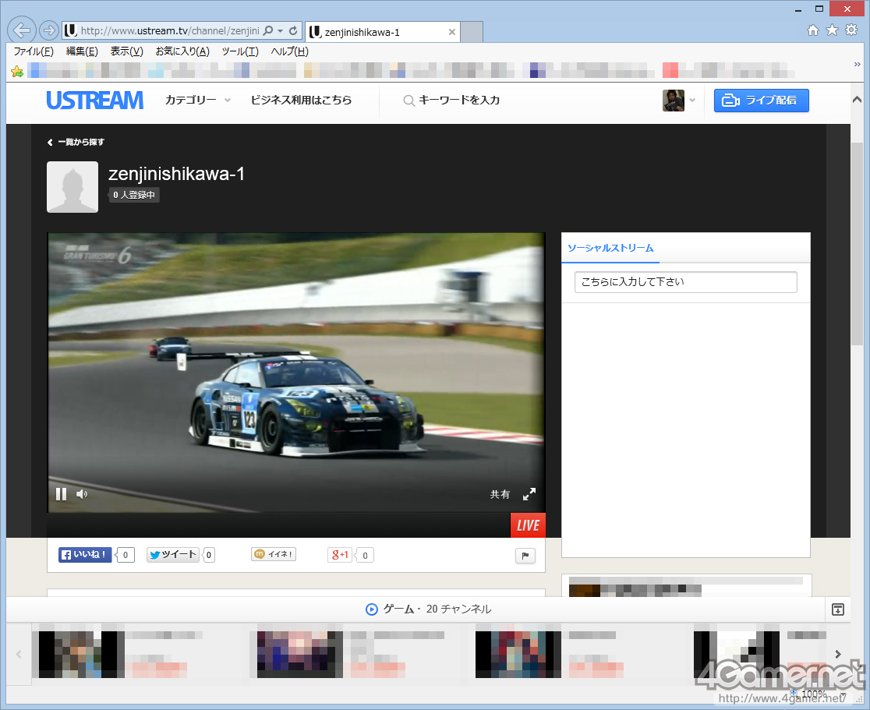Click the flag report icon
870x710 pixels.
click(x=525, y=556)
